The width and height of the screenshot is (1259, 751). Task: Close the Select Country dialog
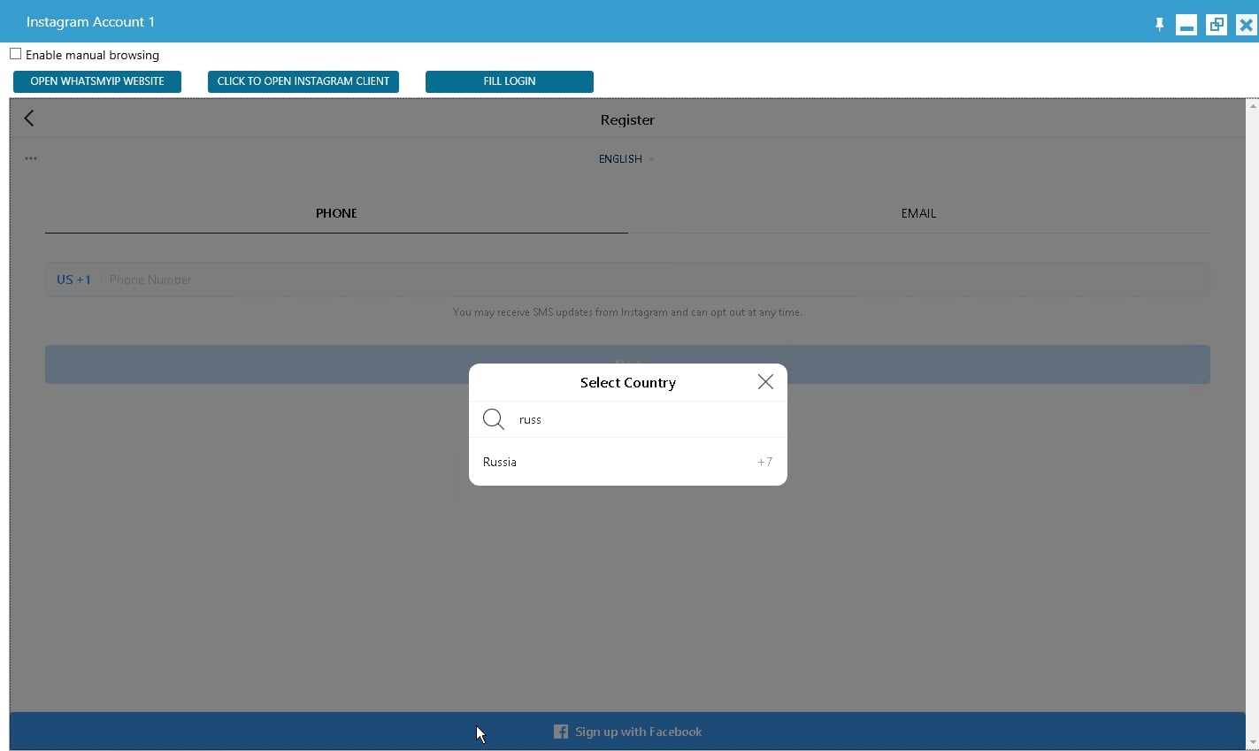pos(765,382)
